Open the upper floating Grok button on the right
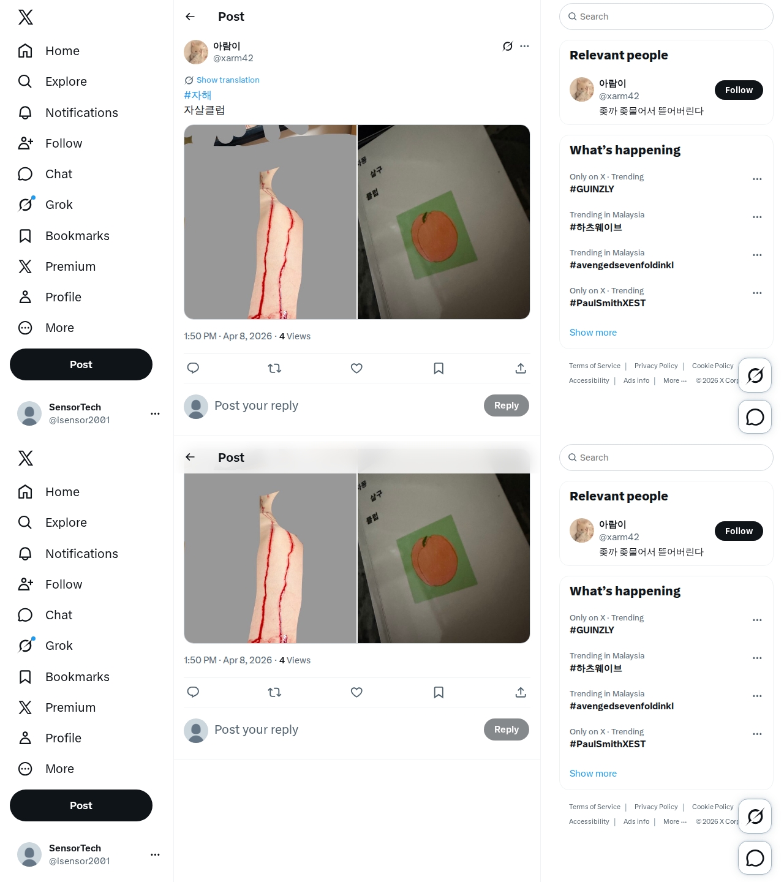Screen dimensions: 784x882 [x=755, y=375]
